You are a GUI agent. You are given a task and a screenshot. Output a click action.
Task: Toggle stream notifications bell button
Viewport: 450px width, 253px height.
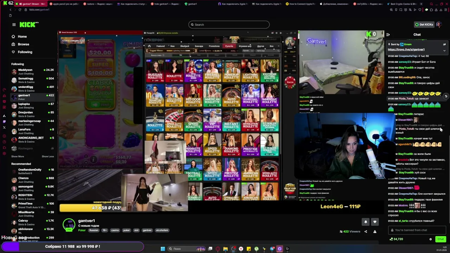(x=366, y=222)
